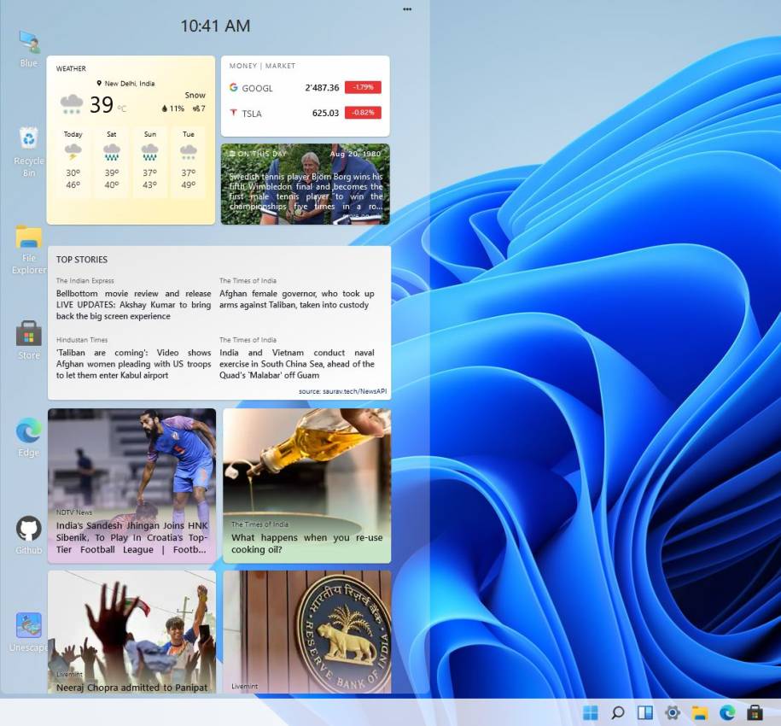Click GOOGL -1.79% change badge
The width and height of the screenshot is (781, 726).
[363, 87]
